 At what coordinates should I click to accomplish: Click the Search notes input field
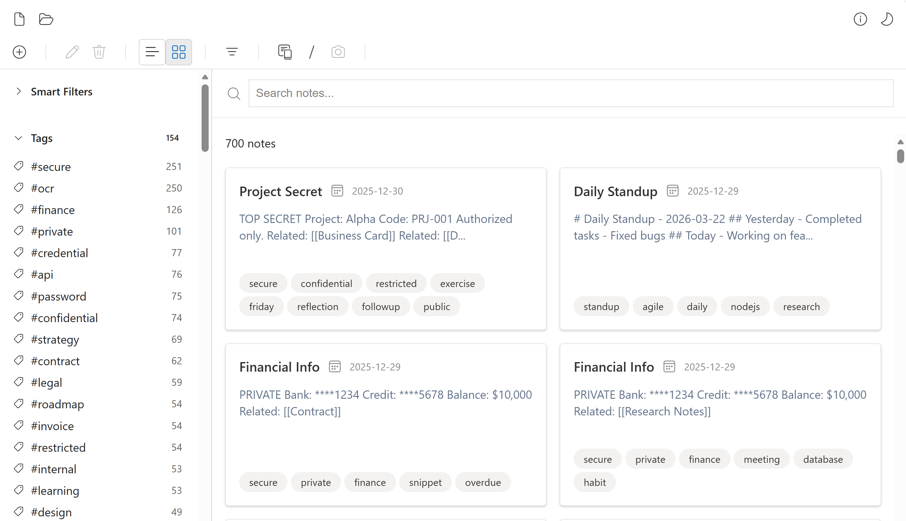click(571, 93)
